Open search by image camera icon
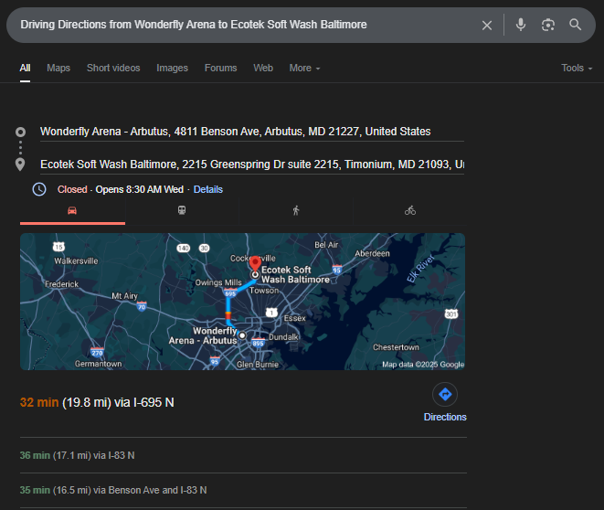Image resolution: width=604 pixels, height=510 pixels. 547,25
